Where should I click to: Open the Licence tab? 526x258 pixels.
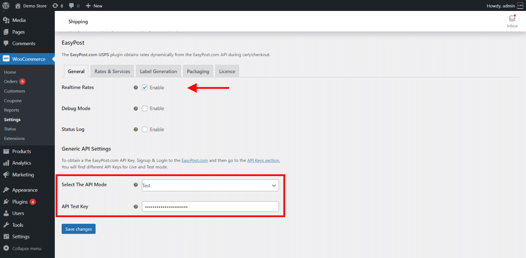pyautogui.click(x=227, y=71)
